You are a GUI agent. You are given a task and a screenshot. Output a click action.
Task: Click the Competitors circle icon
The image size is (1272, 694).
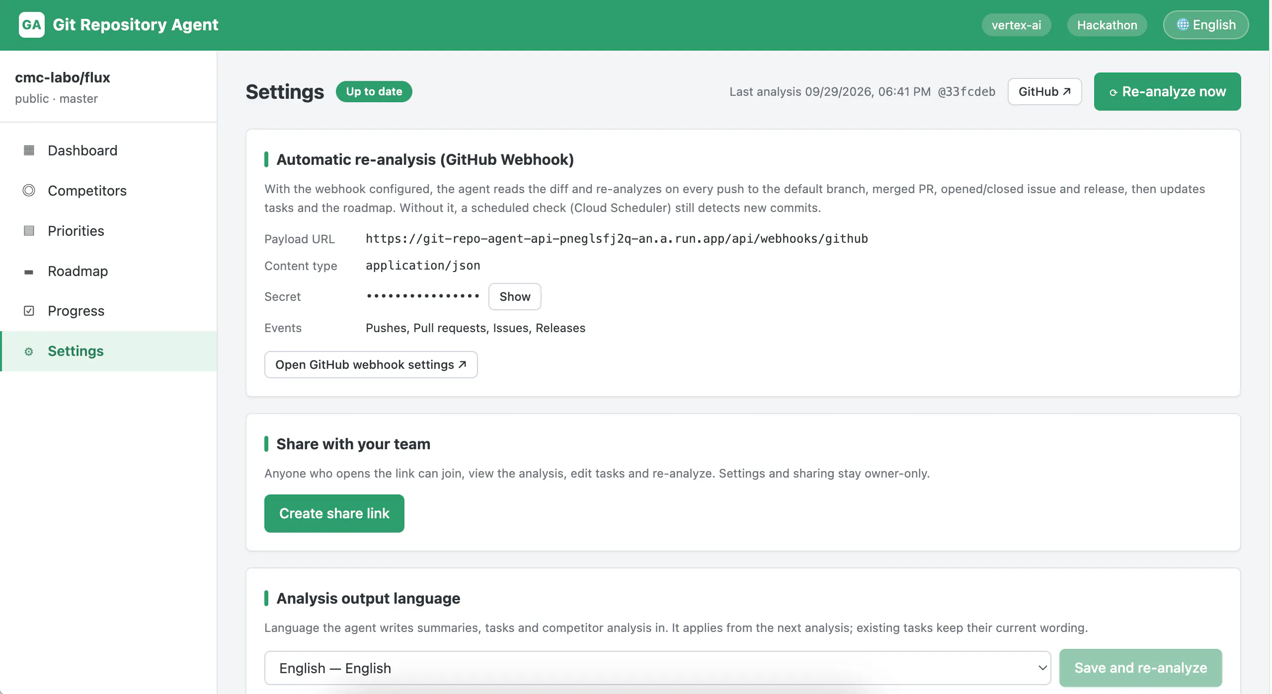(29, 190)
